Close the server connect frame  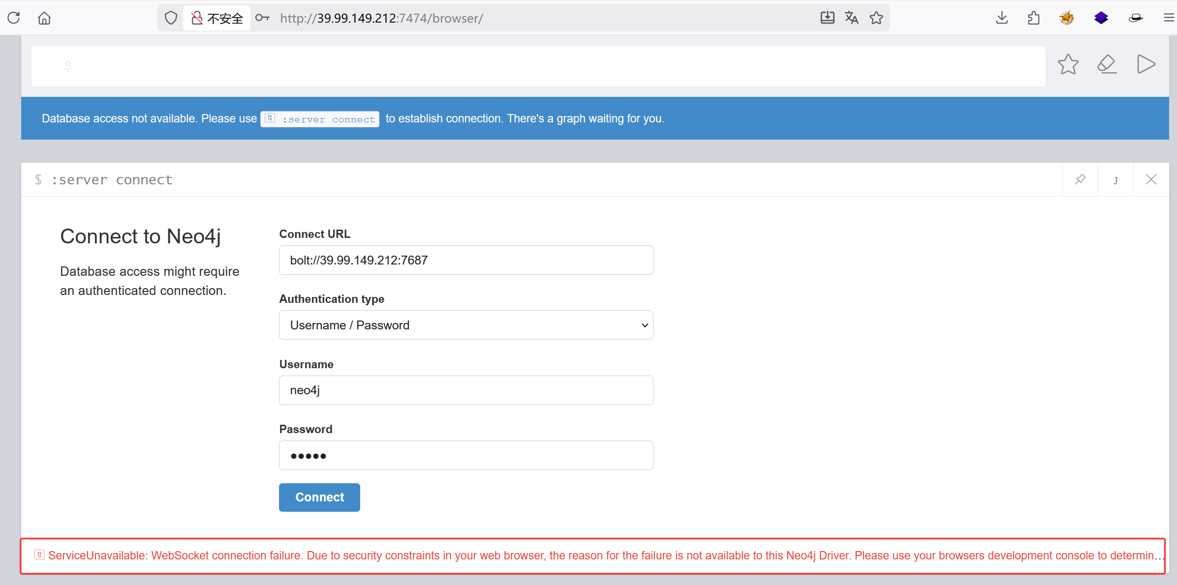pos(1151,179)
